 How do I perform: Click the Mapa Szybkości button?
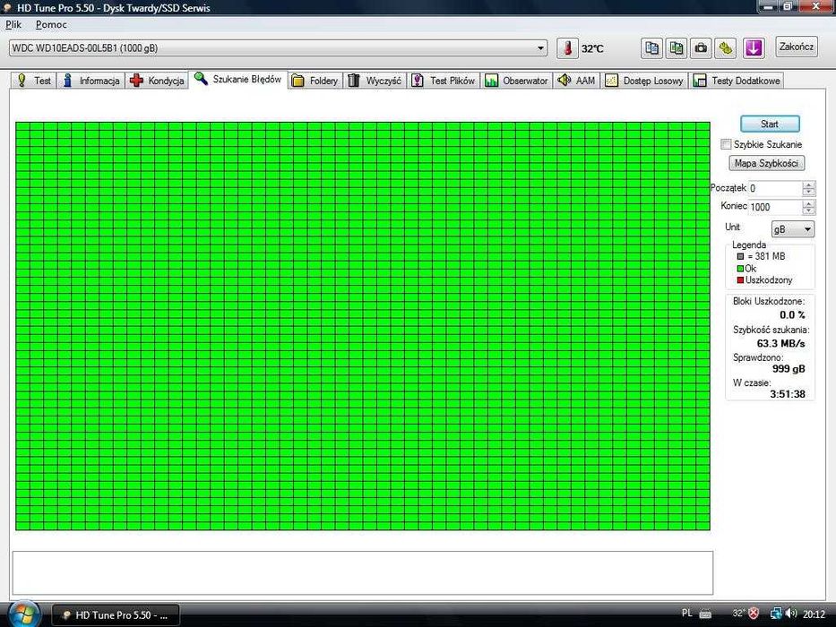pos(766,163)
